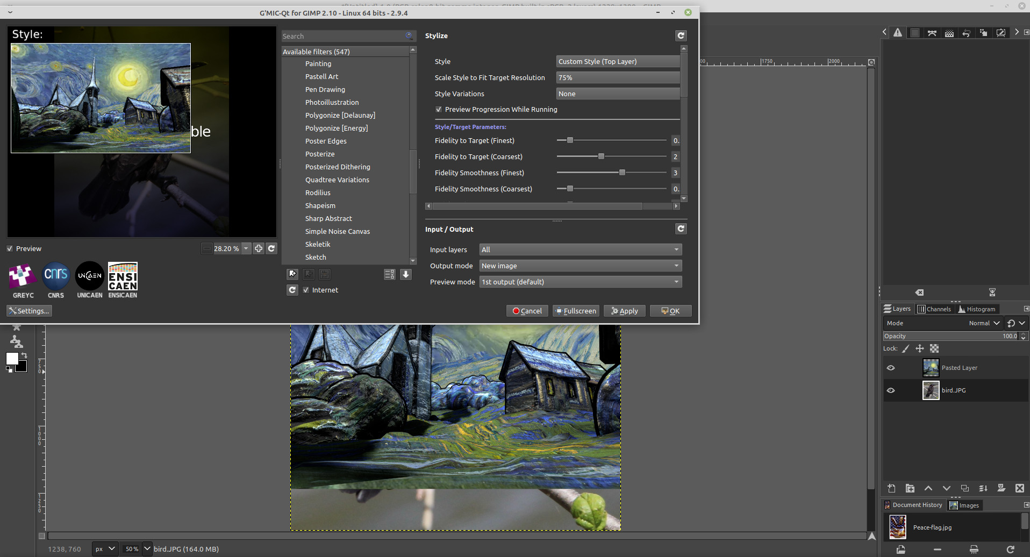
Task: Click the Cancel button
Action: tap(527, 311)
